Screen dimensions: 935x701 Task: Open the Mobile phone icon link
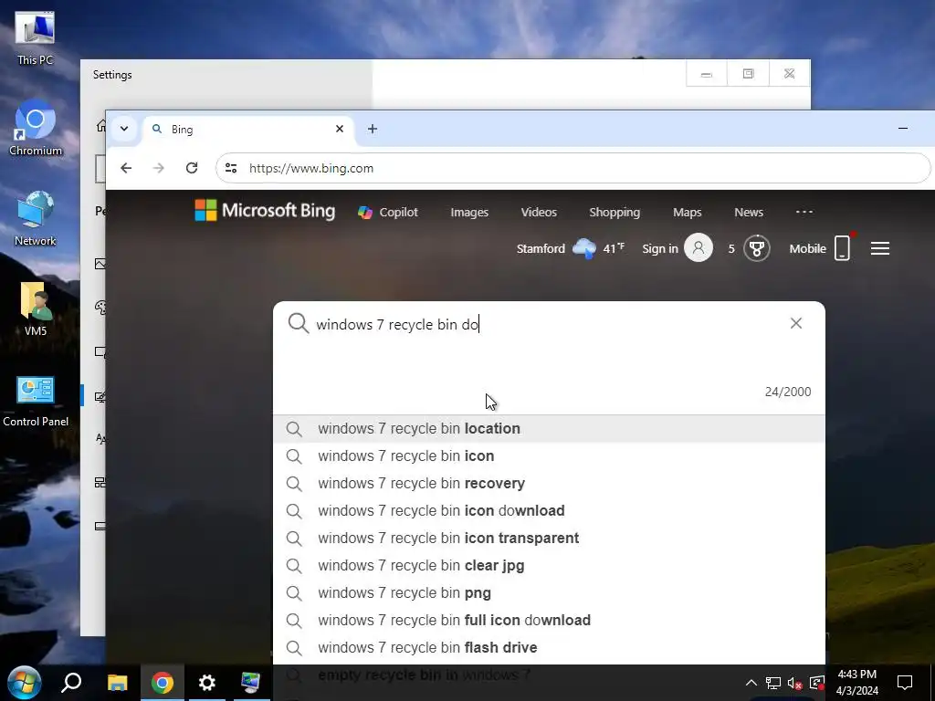pos(842,247)
